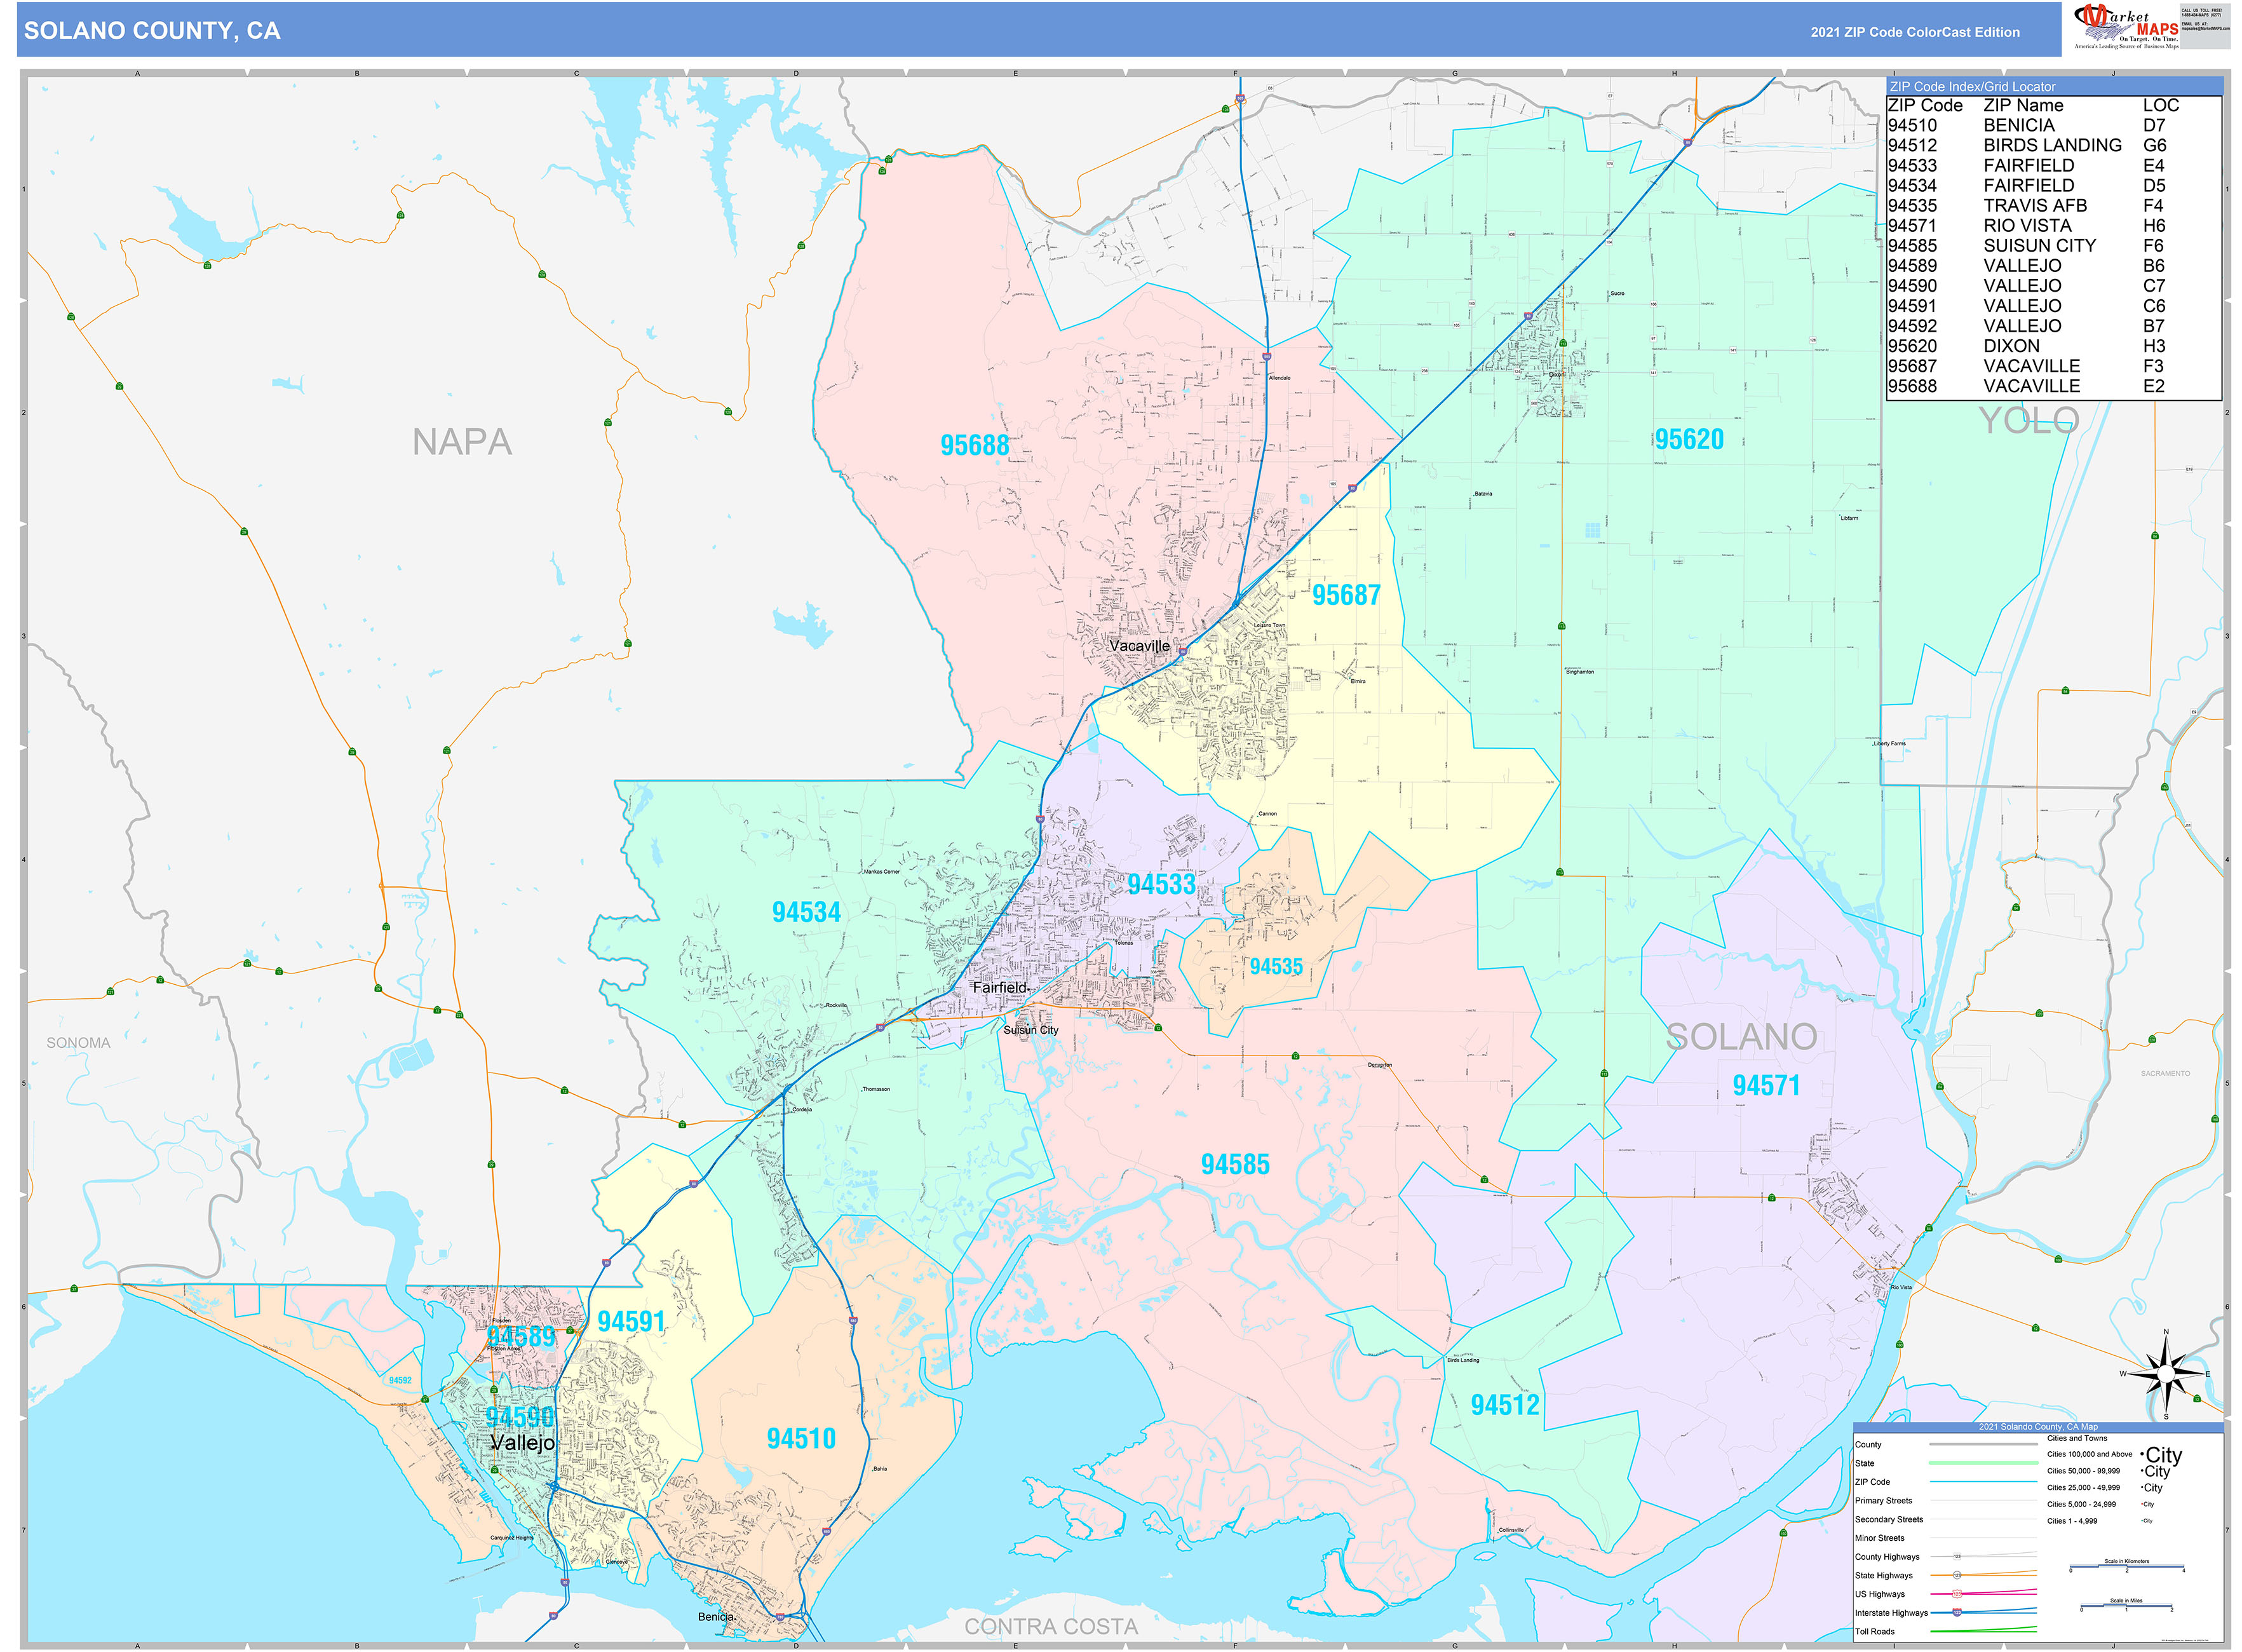The height and width of the screenshot is (1652, 2242).
Task: Click "2021 ZIP Code ColorCast Edition" header text
Action: click(1915, 32)
